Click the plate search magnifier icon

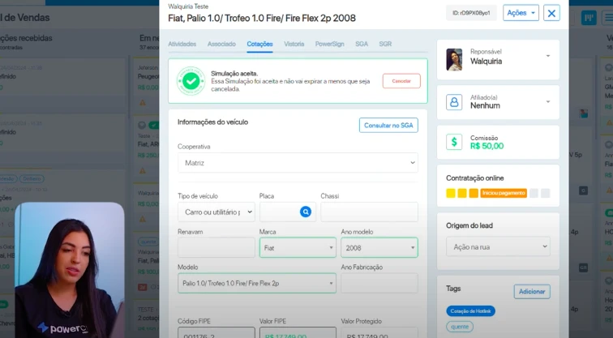pos(306,212)
